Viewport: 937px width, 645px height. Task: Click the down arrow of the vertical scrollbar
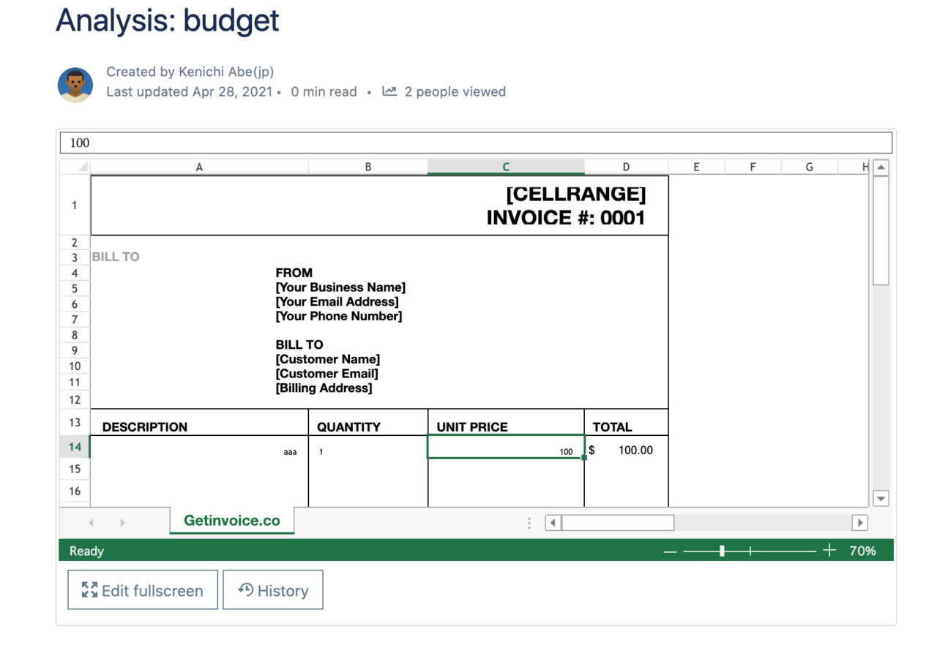click(x=881, y=498)
